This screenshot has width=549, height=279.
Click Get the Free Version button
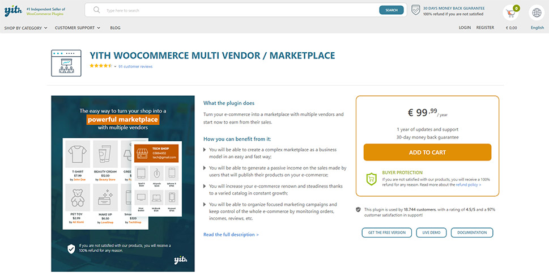pos(386,232)
